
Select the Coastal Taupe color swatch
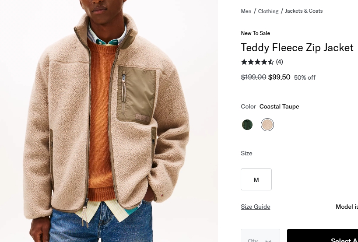[267, 125]
